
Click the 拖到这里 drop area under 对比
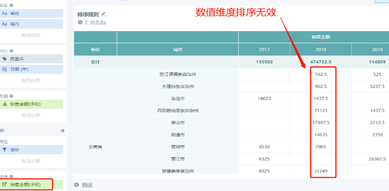click(x=31, y=80)
